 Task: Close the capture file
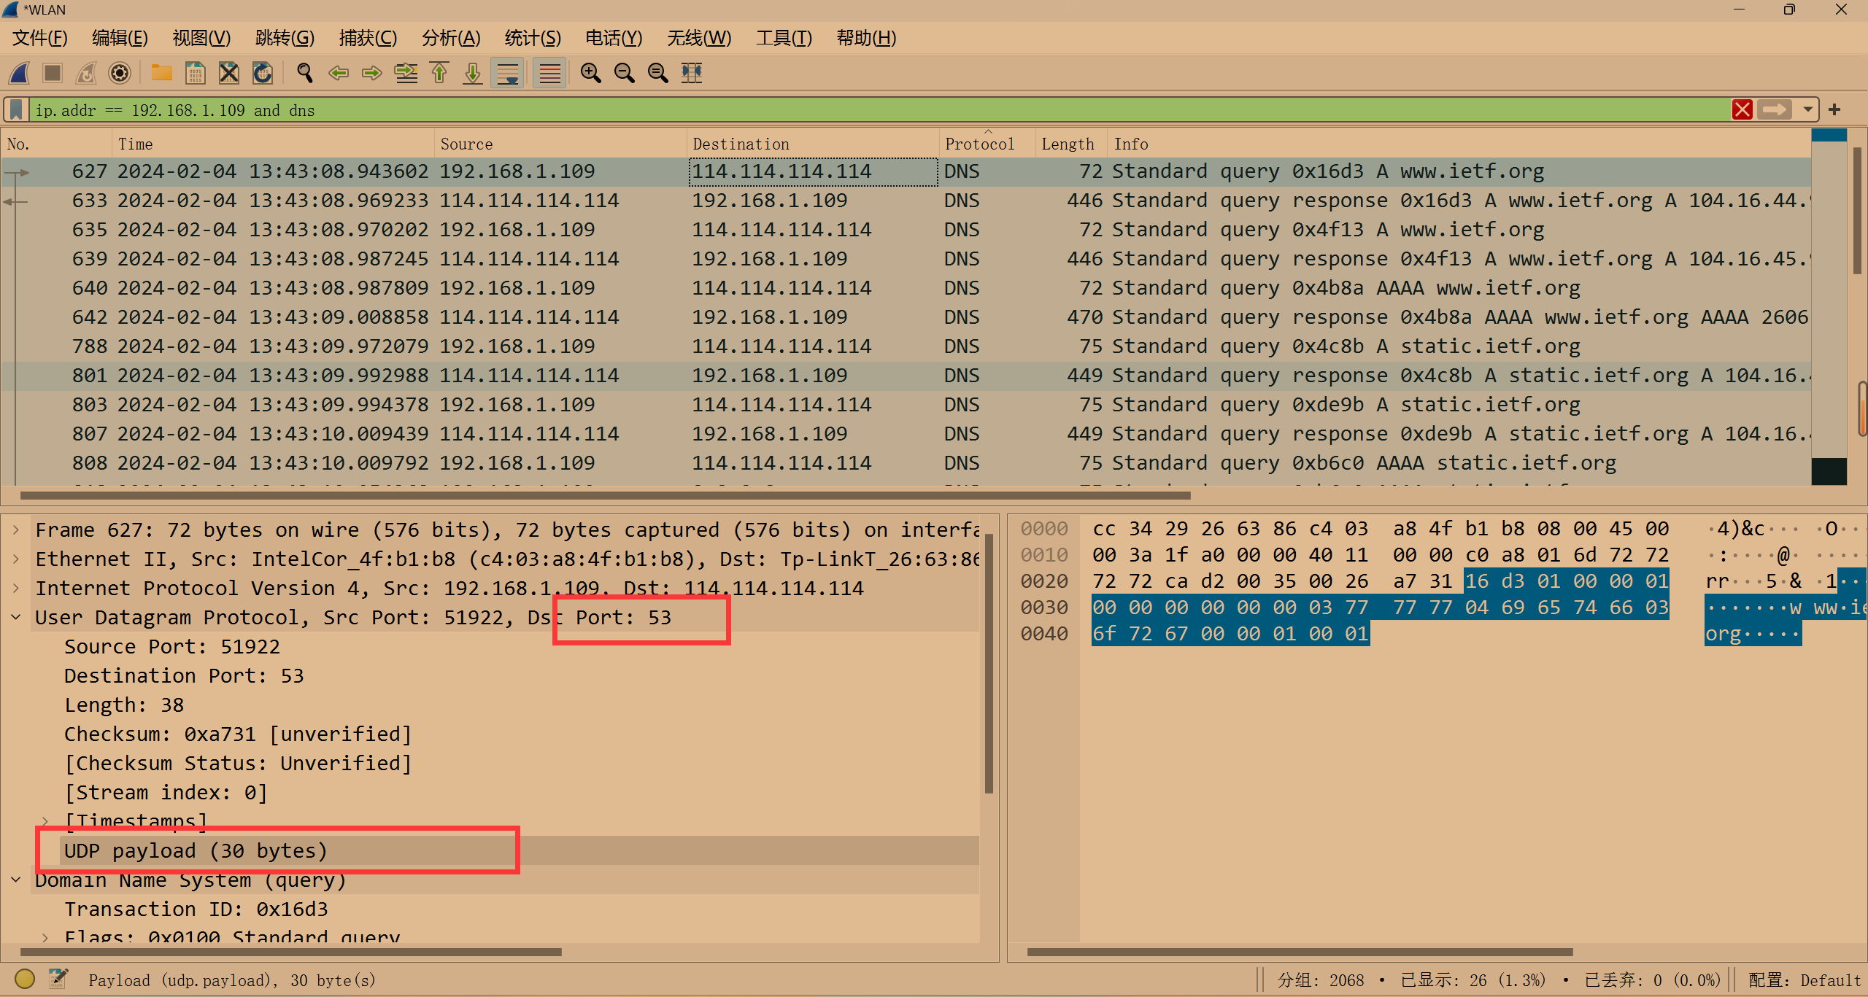(x=229, y=73)
